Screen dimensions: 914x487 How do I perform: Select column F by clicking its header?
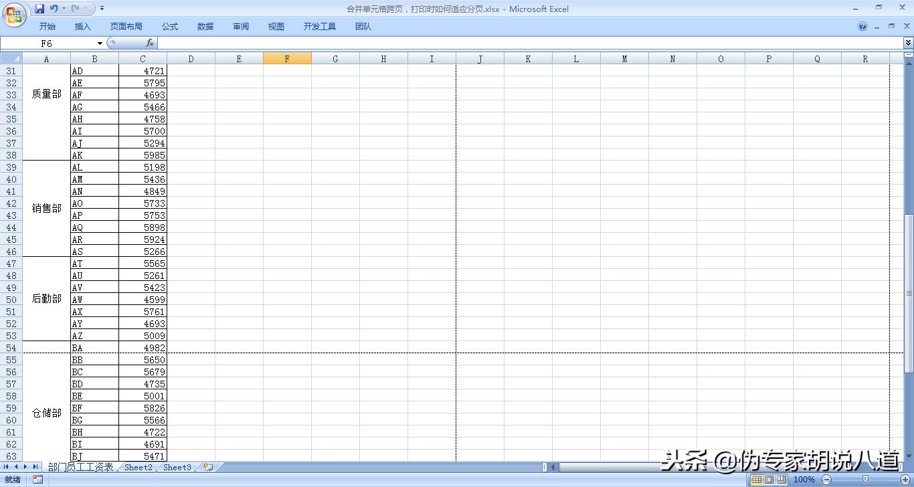tap(287, 58)
